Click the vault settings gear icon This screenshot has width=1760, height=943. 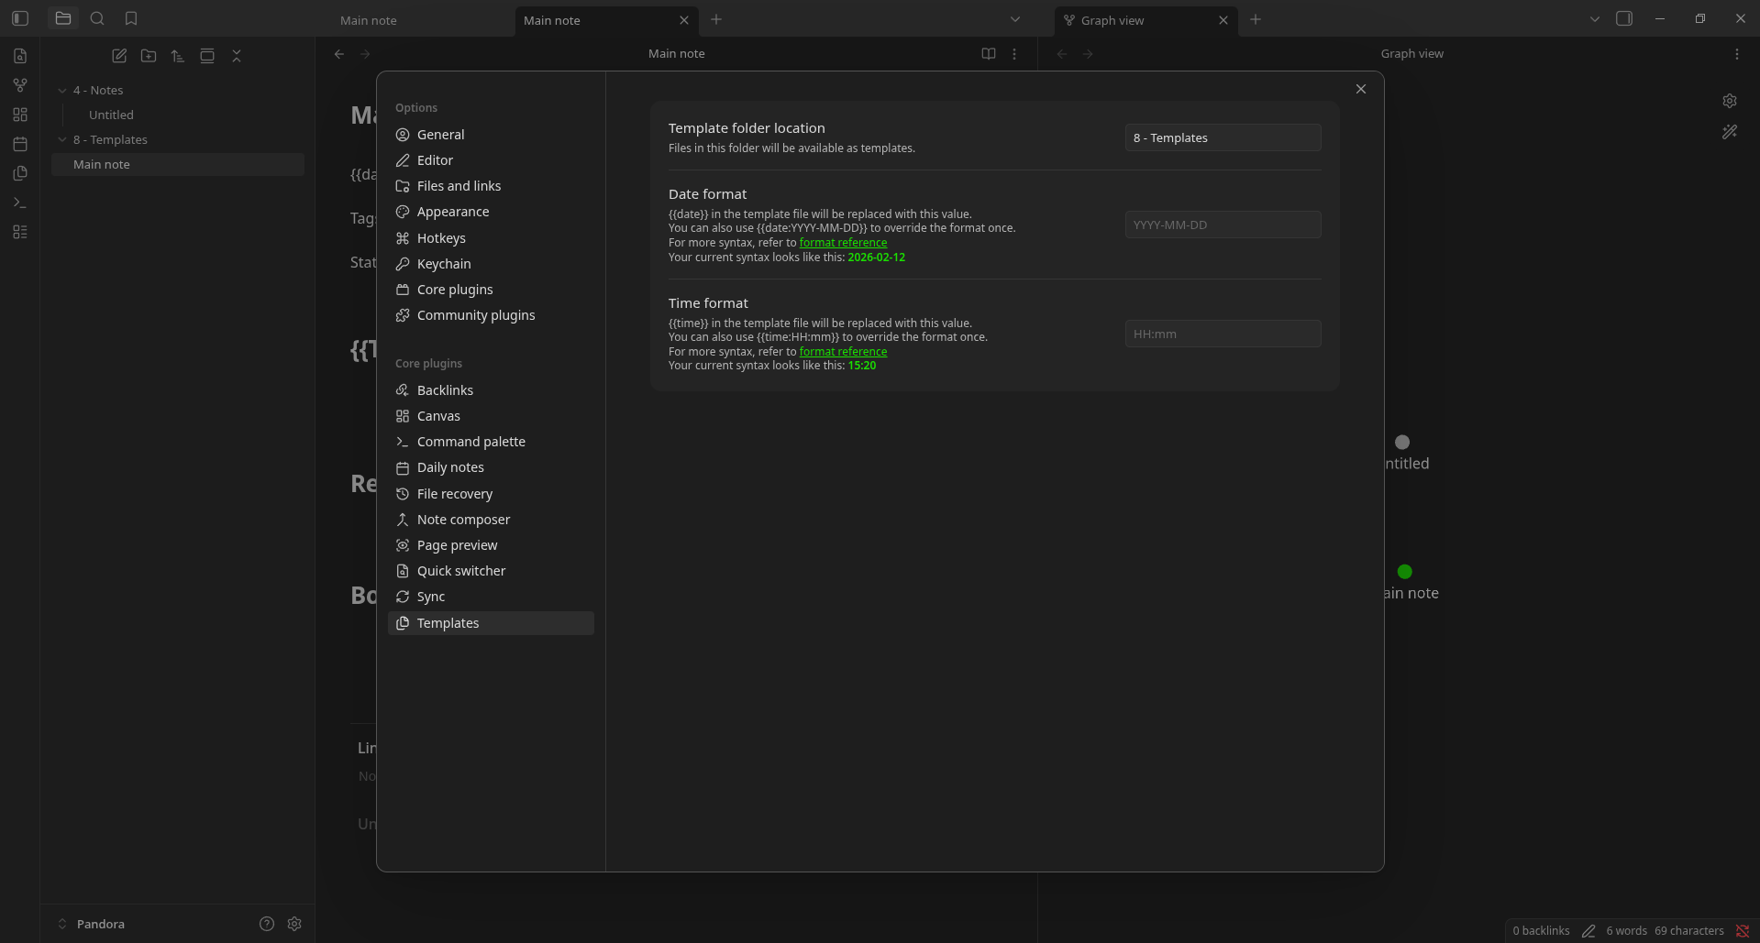[294, 924]
